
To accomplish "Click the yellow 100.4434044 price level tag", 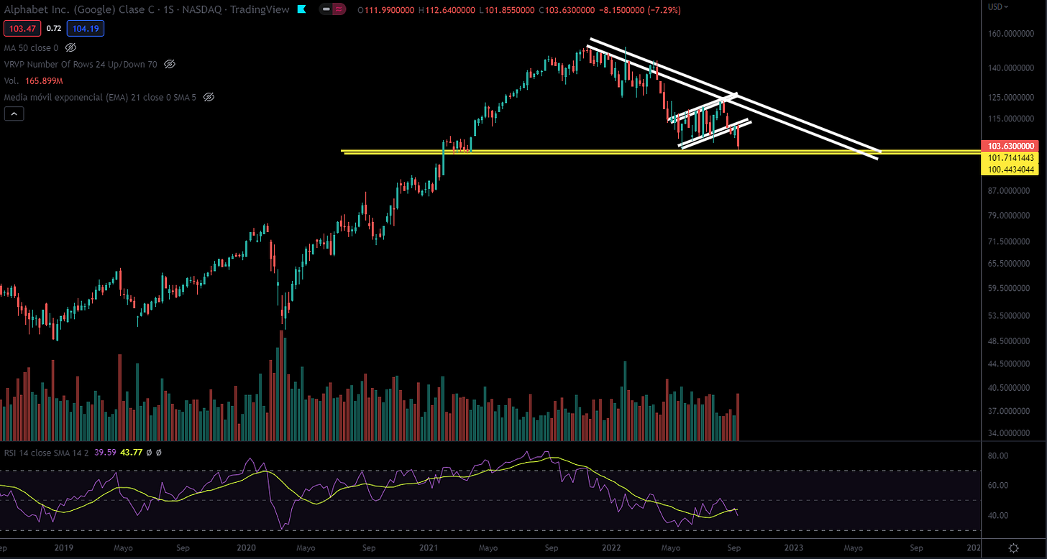I will (x=1010, y=169).
